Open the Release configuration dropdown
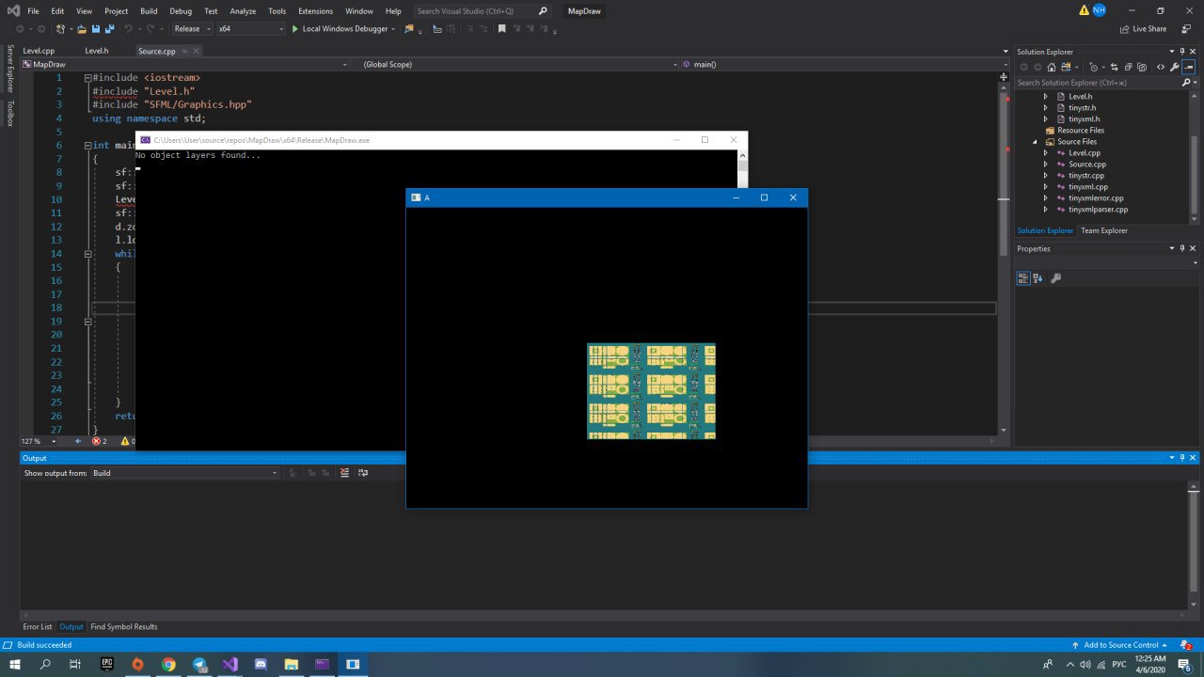This screenshot has width=1204, height=677. (x=192, y=29)
